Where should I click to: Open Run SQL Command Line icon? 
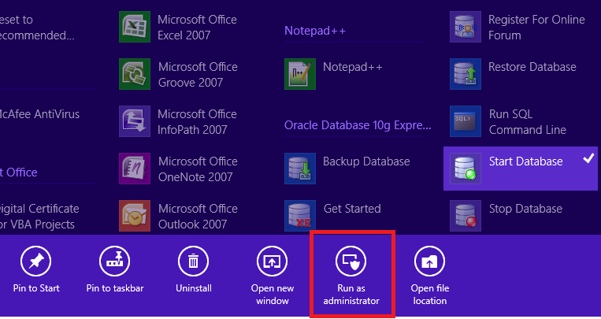tap(466, 121)
